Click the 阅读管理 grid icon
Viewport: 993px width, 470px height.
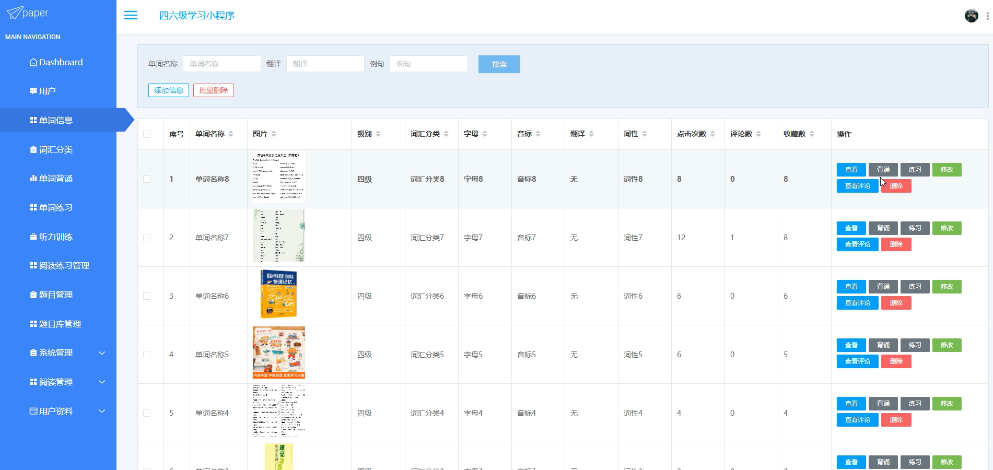[33, 382]
